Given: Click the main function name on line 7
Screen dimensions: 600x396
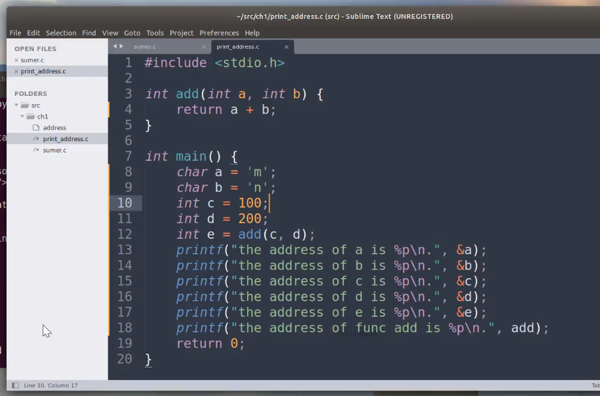Looking at the screenshot, I should [191, 156].
